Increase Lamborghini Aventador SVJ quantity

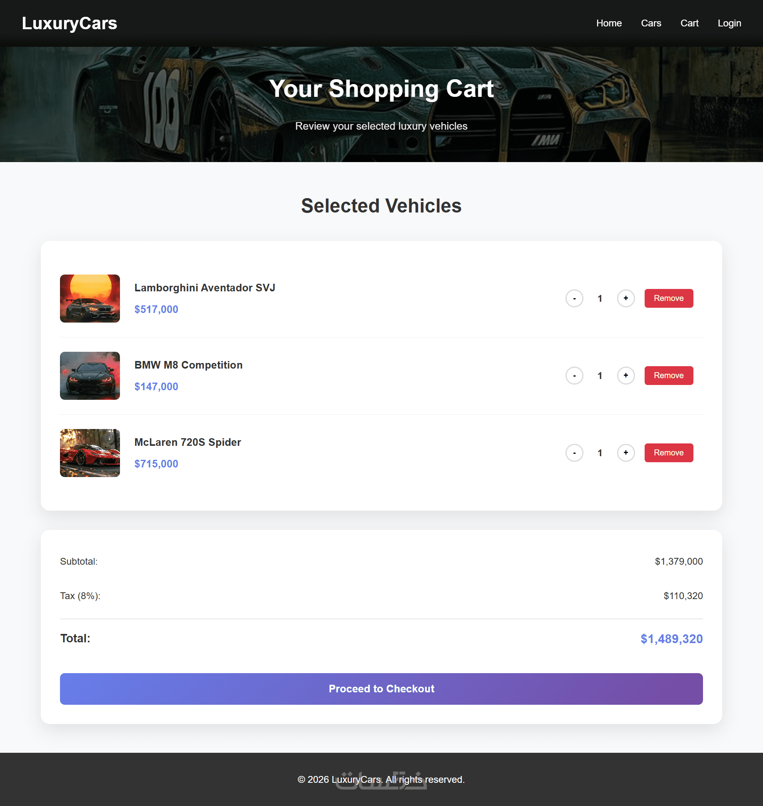pyautogui.click(x=625, y=299)
